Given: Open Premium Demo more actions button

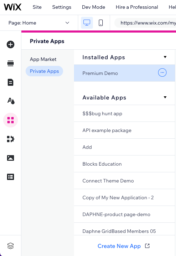Looking at the screenshot, I should [x=162, y=72].
